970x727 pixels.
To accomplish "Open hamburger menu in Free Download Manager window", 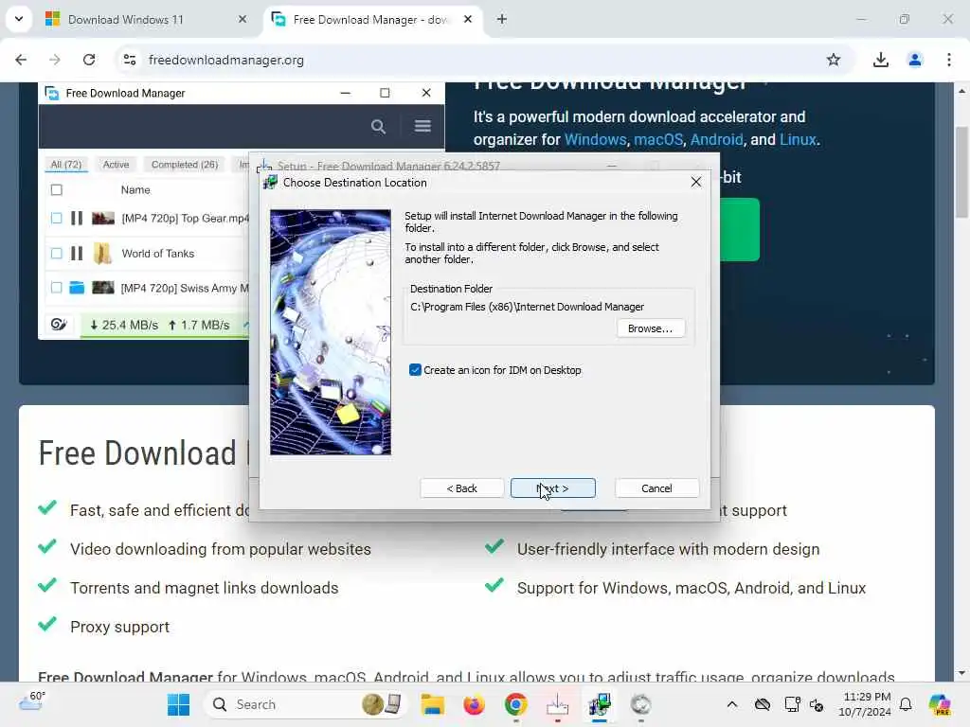I will (422, 126).
